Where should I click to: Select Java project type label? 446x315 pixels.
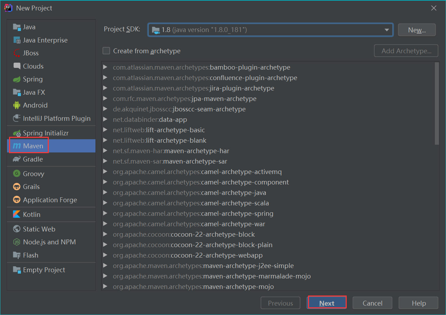pos(29,27)
